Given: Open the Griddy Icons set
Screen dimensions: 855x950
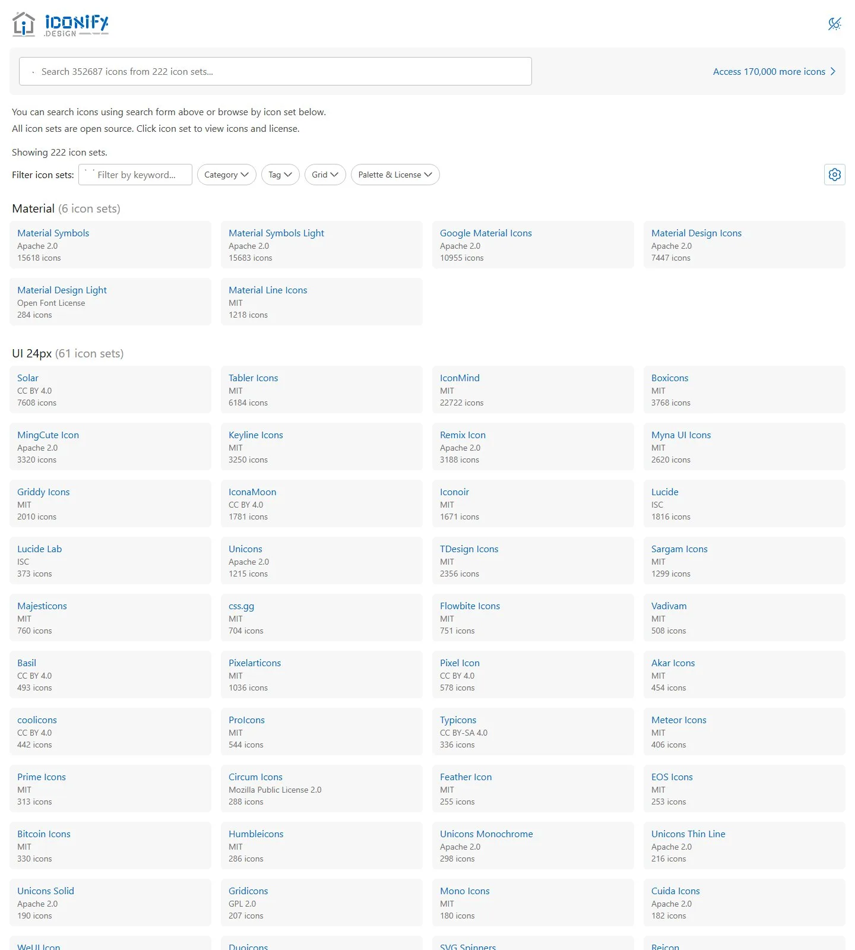Looking at the screenshot, I should pyautogui.click(x=110, y=503).
